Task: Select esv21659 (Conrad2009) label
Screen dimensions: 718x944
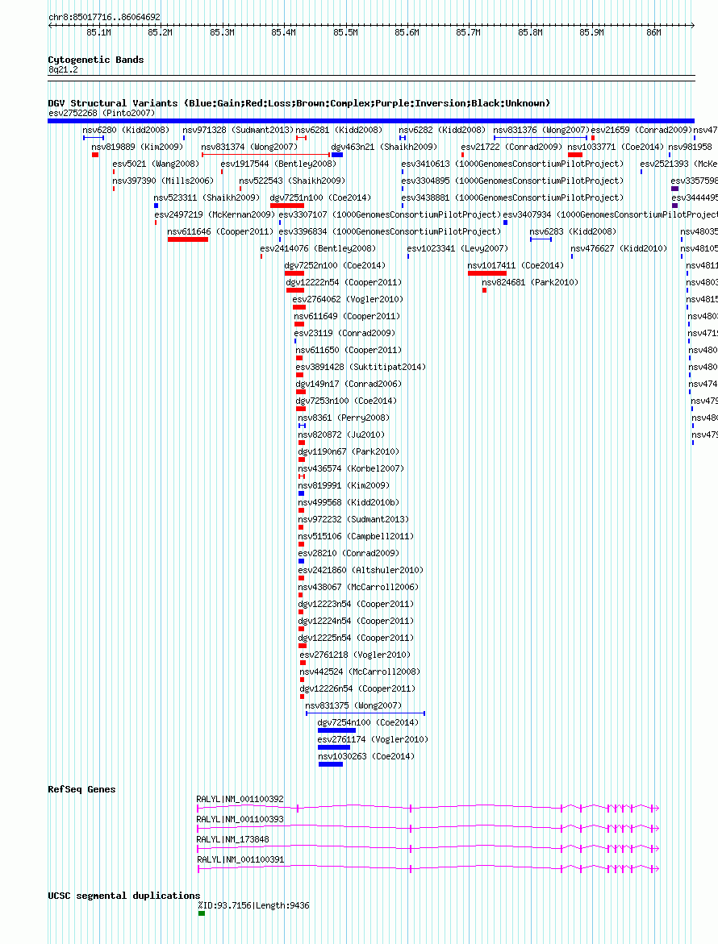Action: pos(641,130)
